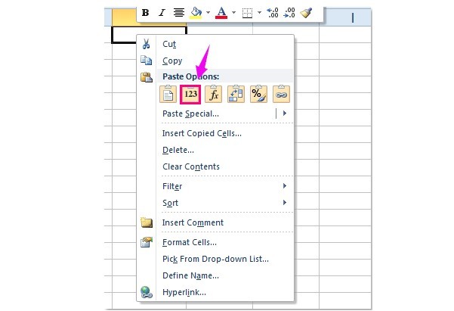
Task: Choose the regular Paste clipboard option
Action: (168, 94)
